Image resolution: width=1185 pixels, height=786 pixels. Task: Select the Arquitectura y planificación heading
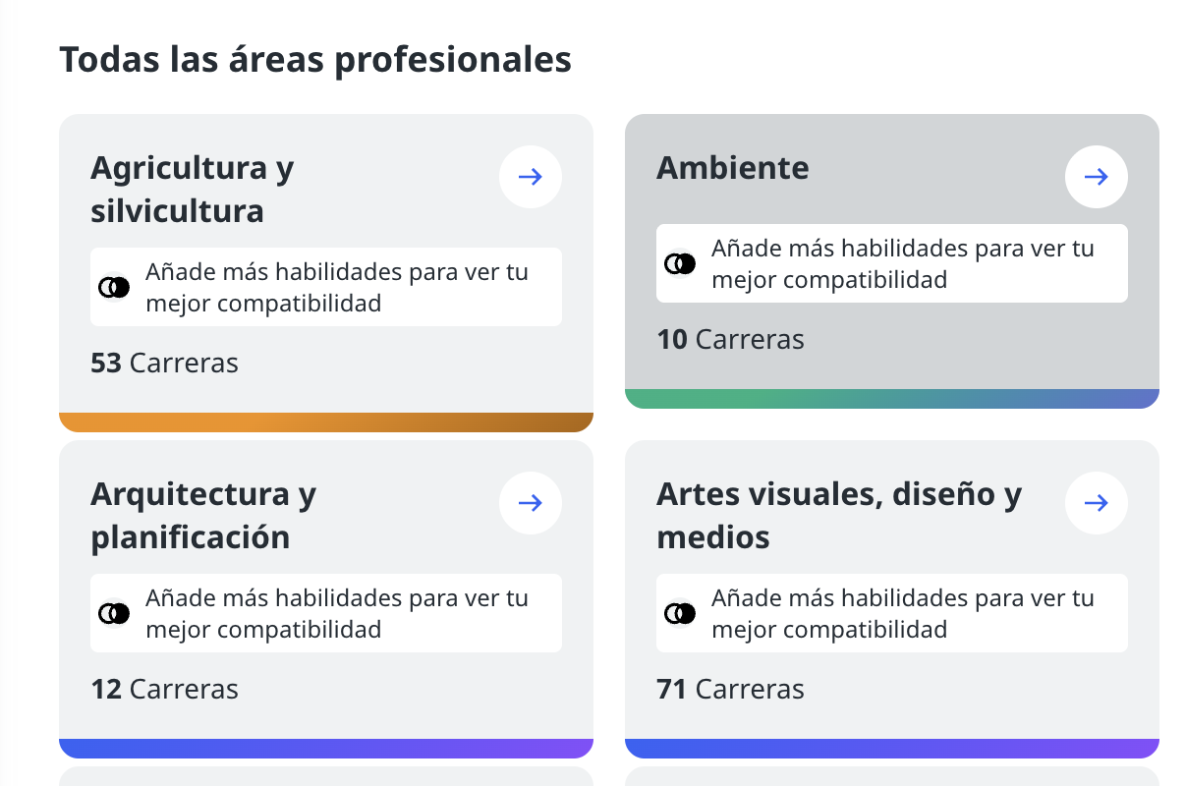[203, 515]
